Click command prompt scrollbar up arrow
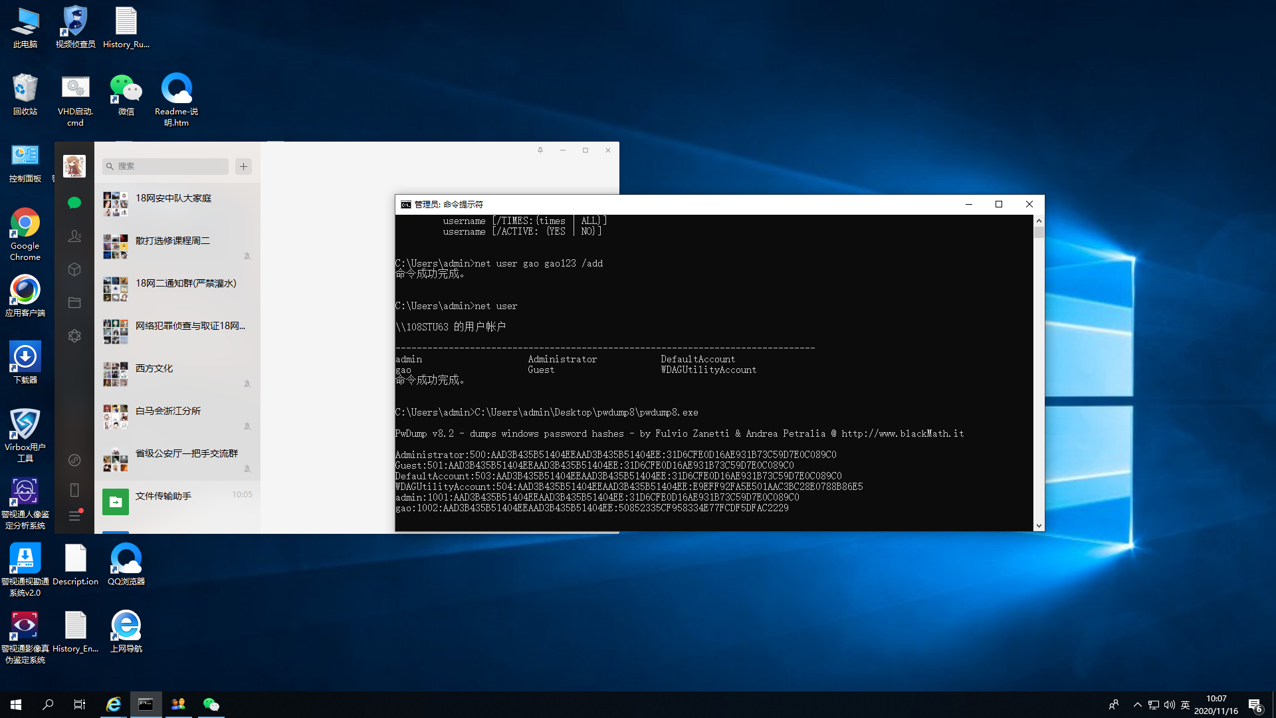Viewport: 1276px width, 718px height. [1039, 221]
